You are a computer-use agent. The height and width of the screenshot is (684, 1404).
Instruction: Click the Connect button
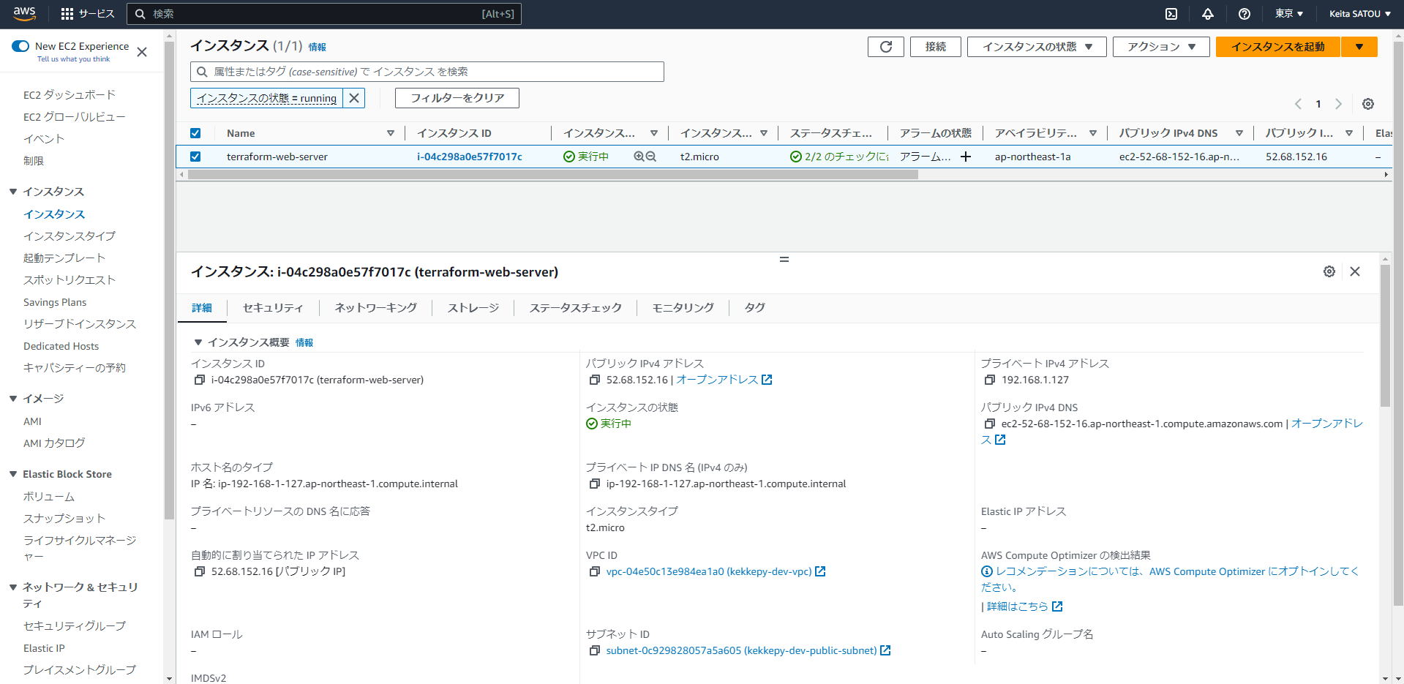[x=936, y=47]
